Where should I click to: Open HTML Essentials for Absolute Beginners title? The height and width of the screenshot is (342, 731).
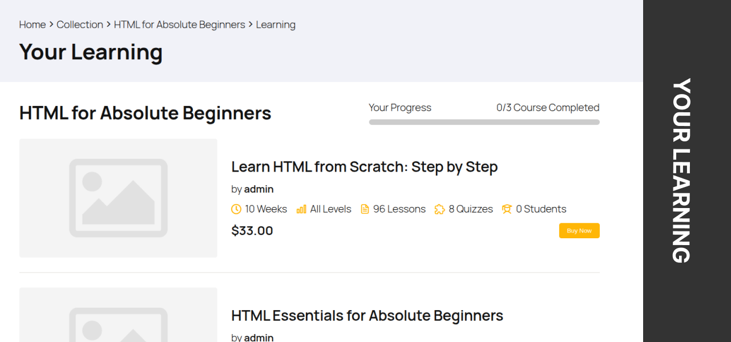(367, 315)
